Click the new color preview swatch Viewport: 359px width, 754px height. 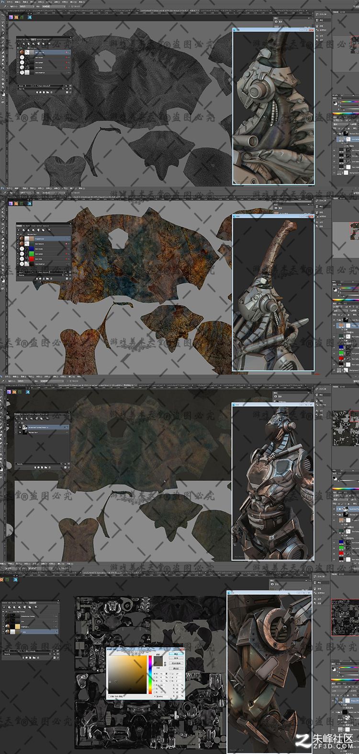tap(158, 658)
